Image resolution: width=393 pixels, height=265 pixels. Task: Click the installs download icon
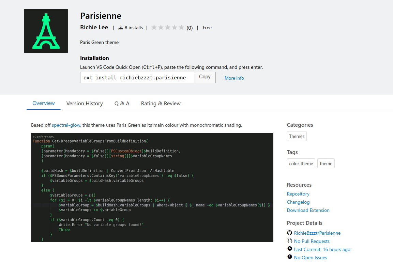[x=121, y=28]
